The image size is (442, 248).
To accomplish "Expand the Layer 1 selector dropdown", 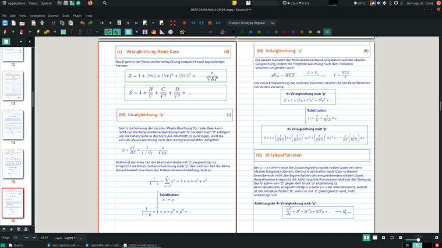I will coord(82,238).
